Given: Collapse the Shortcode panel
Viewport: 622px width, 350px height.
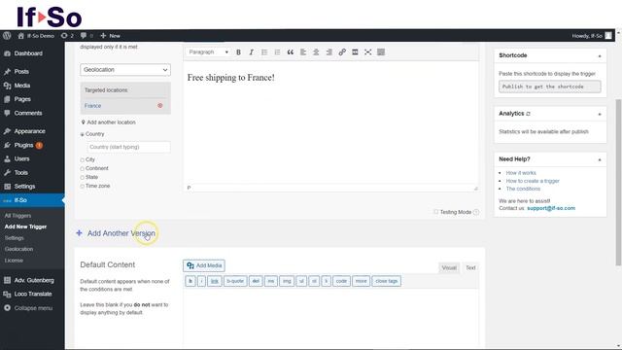Looking at the screenshot, I should 600,56.
